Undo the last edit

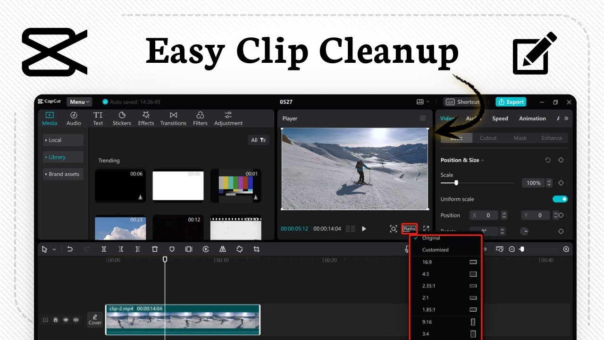pos(70,249)
